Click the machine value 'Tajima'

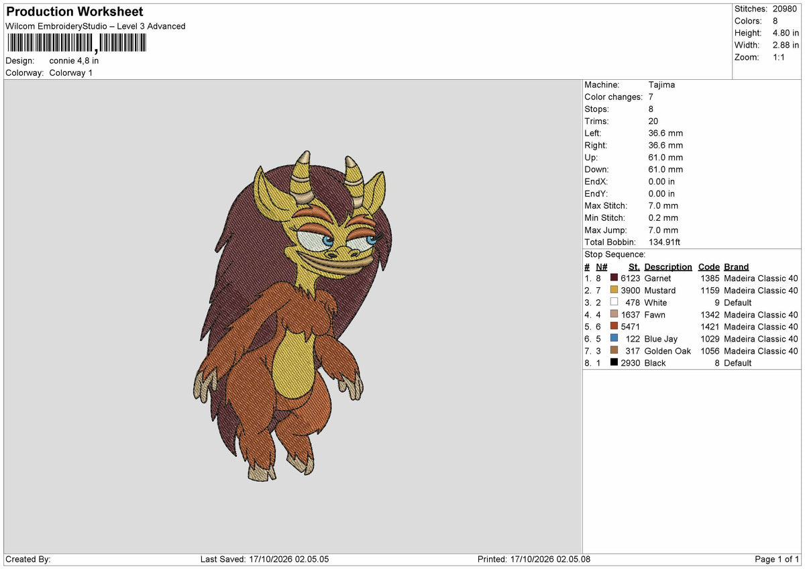[x=661, y=85]
